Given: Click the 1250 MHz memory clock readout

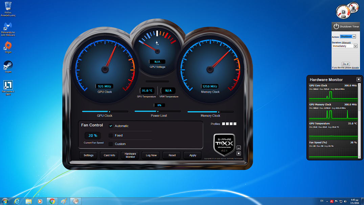Looking at the screenshot, I should pos(210,86).
